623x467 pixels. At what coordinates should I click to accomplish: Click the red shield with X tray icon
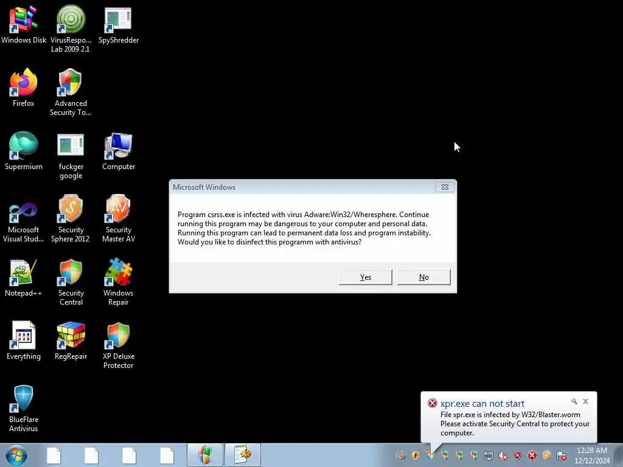coord(517,455)
